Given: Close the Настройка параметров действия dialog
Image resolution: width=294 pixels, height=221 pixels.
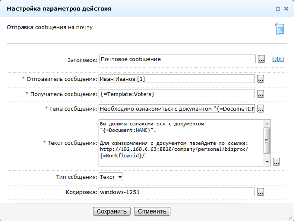Looking at the screenshot, I should 287,9.
